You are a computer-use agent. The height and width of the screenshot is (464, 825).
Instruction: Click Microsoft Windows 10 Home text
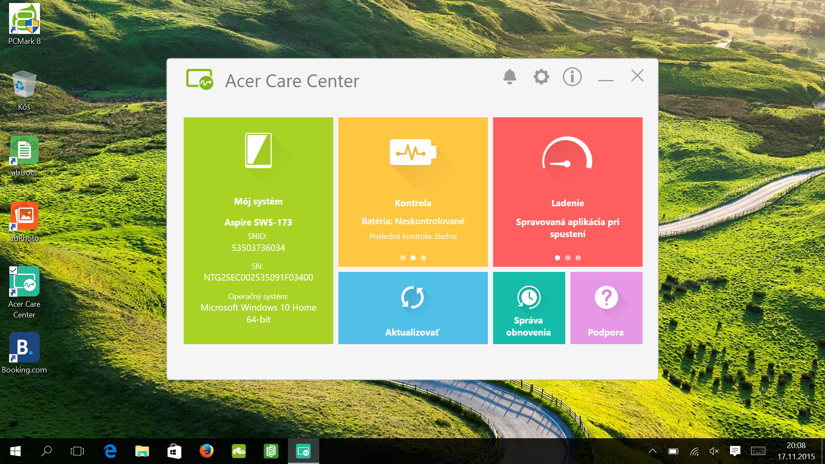point(258,308)
